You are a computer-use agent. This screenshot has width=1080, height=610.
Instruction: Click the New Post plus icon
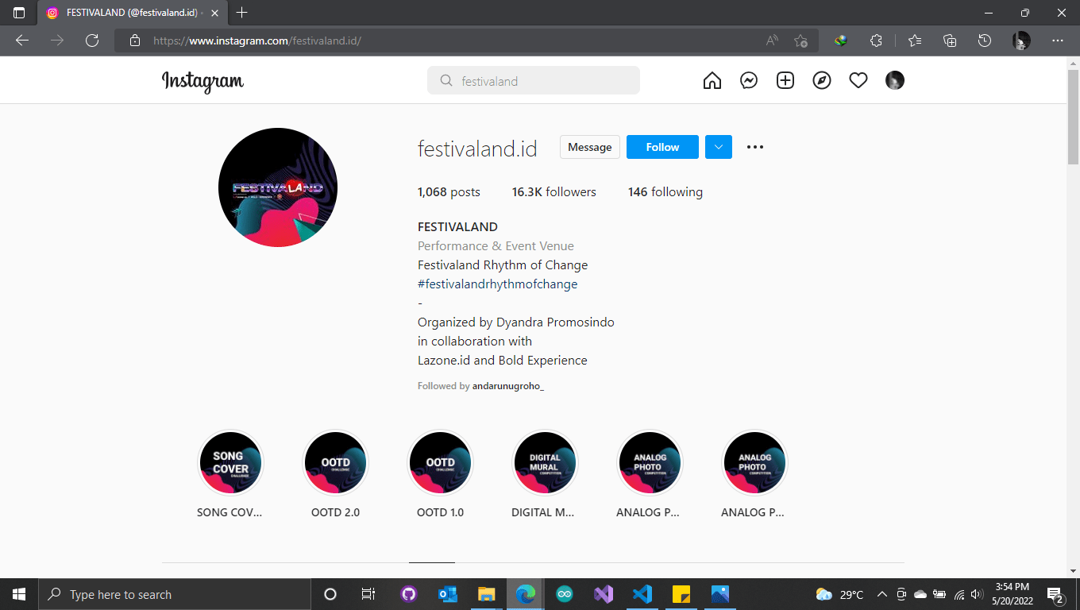tap(785, 80)
